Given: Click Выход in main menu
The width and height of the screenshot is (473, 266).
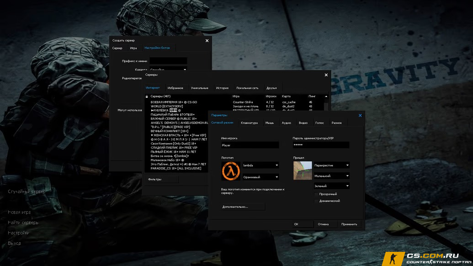Looking at the screenshot, I should pos(15,243).
